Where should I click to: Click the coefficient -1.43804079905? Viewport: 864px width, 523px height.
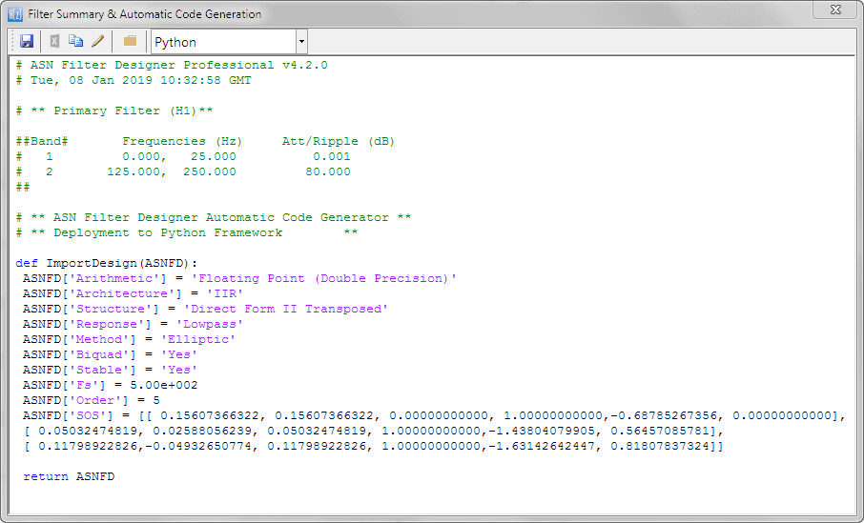pos(543,431)
